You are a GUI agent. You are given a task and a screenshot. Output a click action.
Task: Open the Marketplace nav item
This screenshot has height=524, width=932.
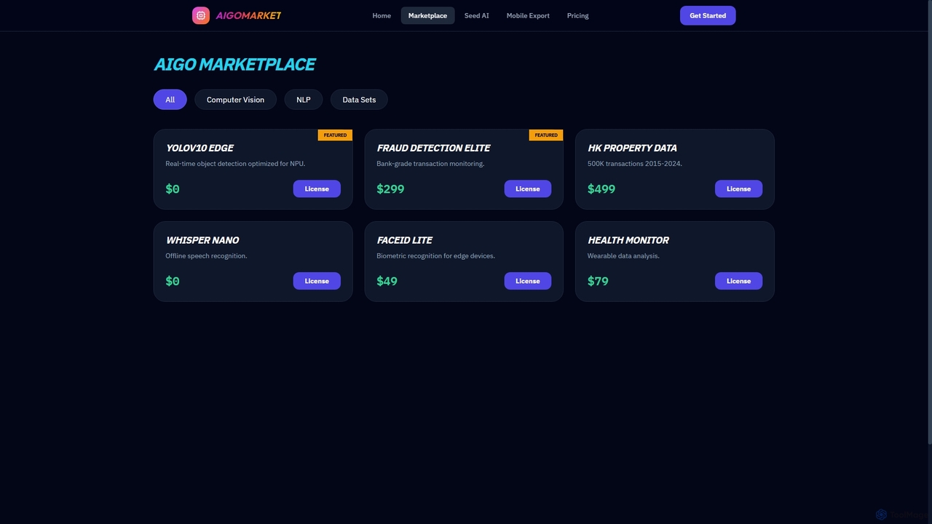pos(427,15)
